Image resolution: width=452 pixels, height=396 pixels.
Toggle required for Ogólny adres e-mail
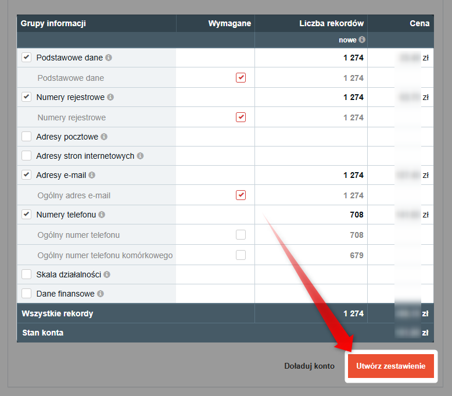[241, 195]
